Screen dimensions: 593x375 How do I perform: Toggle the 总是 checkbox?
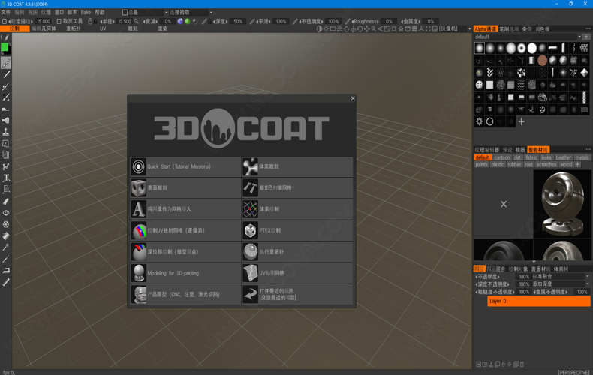(x=125, y=13)
